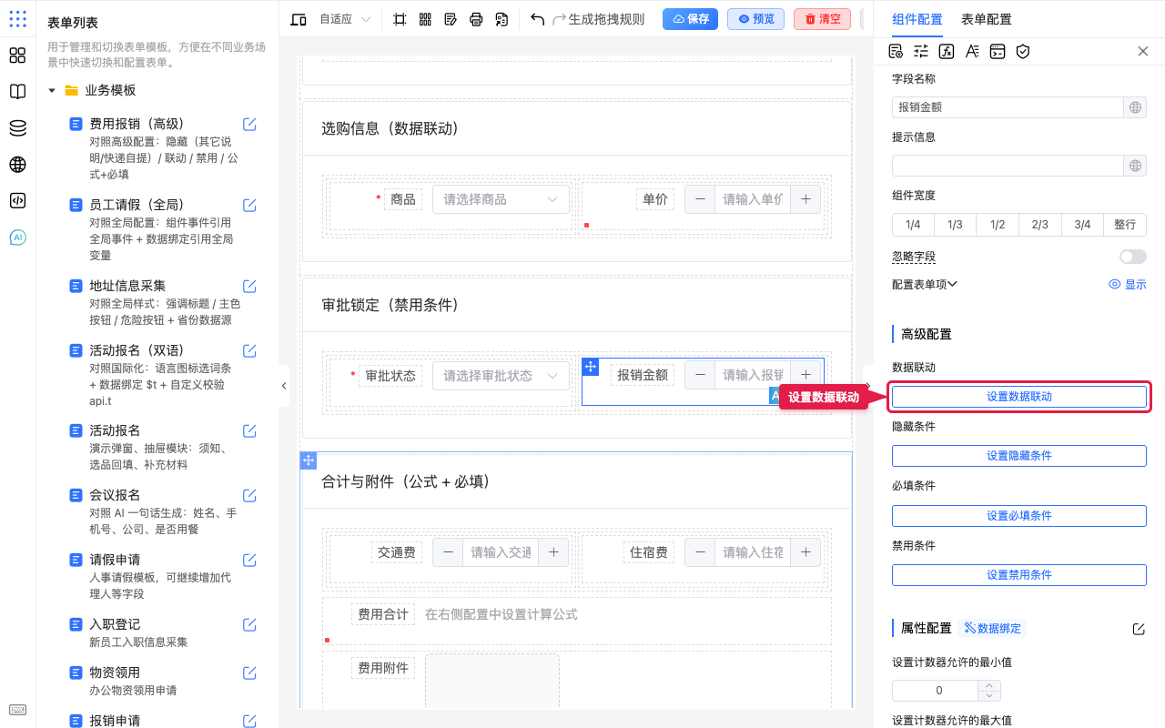Click plus on 单价 counter
Screen dimensions: 1165x728
click(805, 199)
